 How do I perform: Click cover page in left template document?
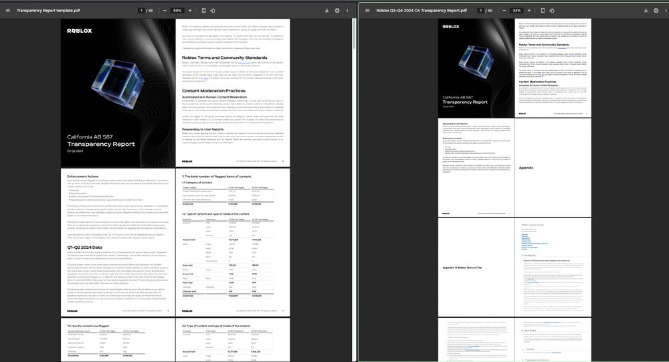(118, 92)
